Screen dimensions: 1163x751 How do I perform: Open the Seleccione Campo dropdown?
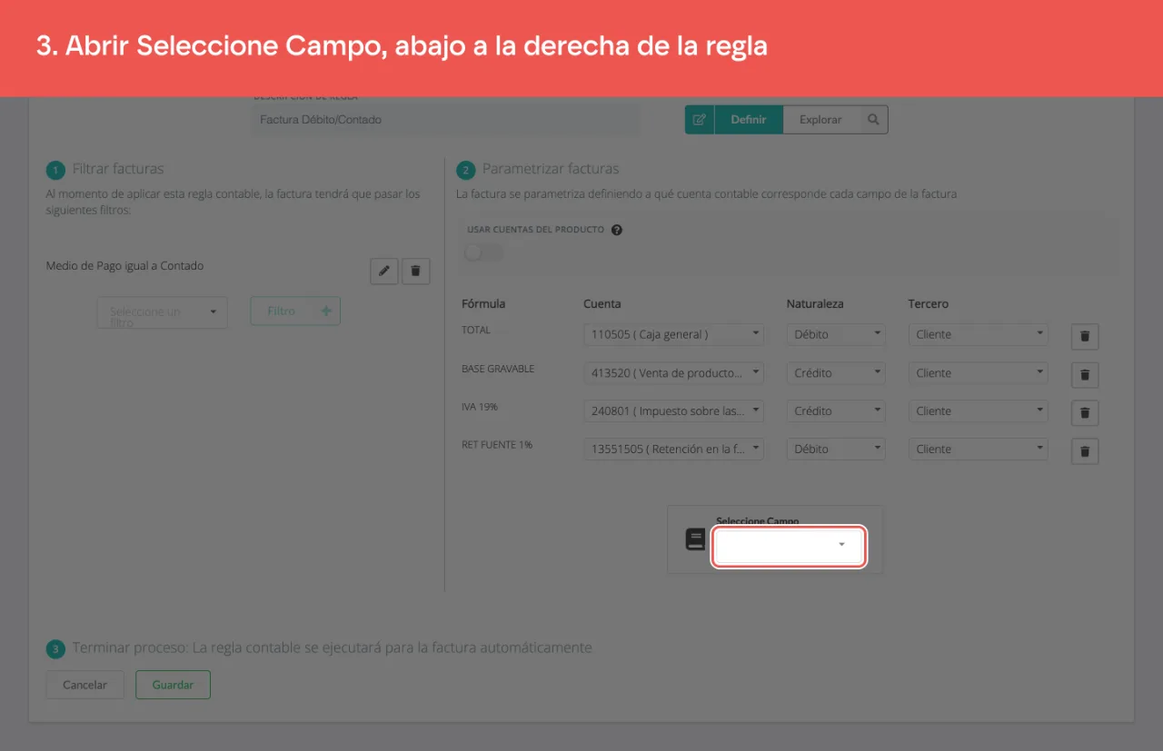coord(789,547)
